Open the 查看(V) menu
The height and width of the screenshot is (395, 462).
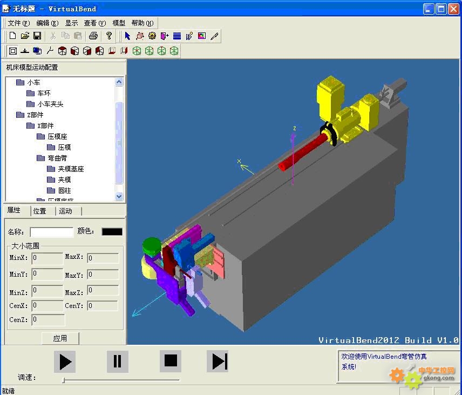(95, 23)
